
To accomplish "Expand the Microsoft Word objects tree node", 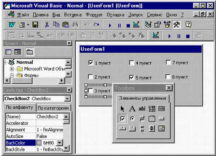I will (12, 69).
